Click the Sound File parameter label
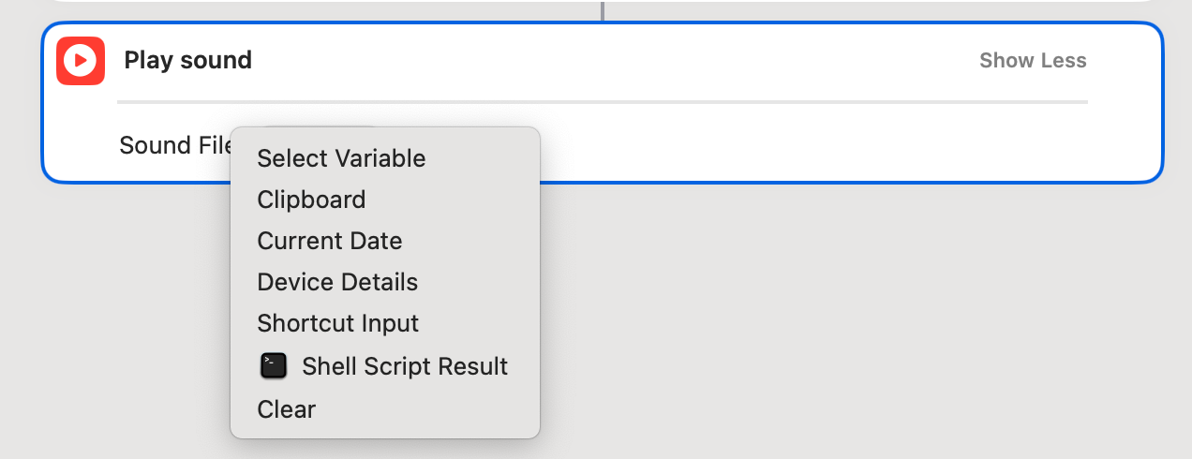This screenshot has height=459, width=1192. click(174, 145)
